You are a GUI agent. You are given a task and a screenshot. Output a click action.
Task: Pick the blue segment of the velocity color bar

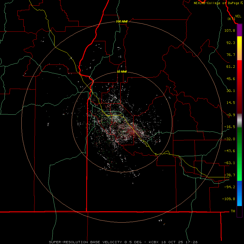(239, 193)
